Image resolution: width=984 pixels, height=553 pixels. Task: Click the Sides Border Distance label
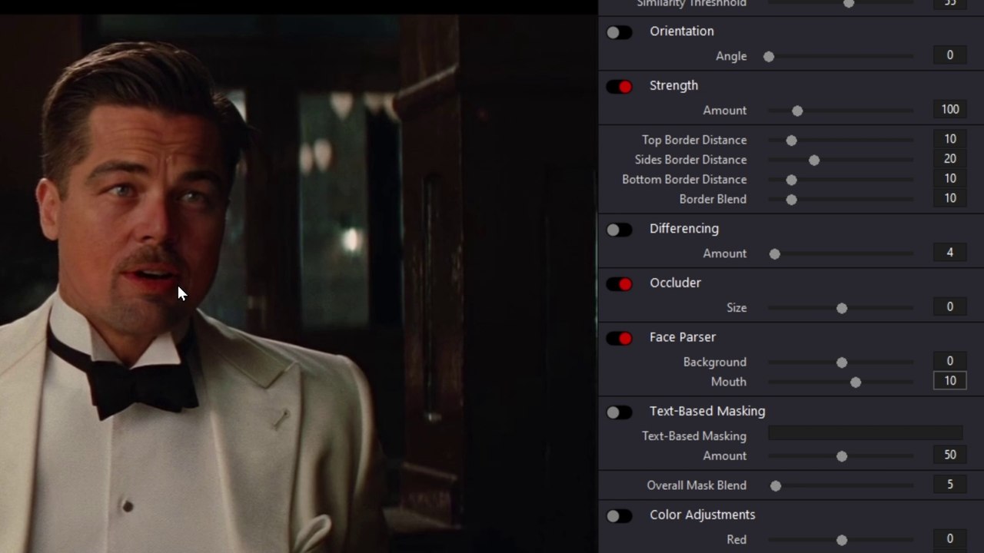[690, 160]
